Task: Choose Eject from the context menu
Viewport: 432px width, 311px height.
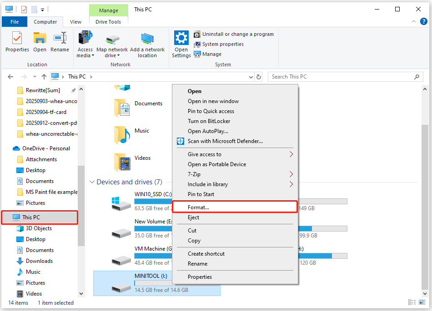Action: pyautogui.click(x=193, y=217)
